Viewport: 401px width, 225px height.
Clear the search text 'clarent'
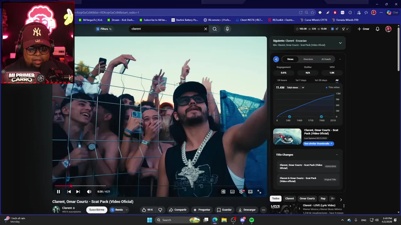(206, 29)
